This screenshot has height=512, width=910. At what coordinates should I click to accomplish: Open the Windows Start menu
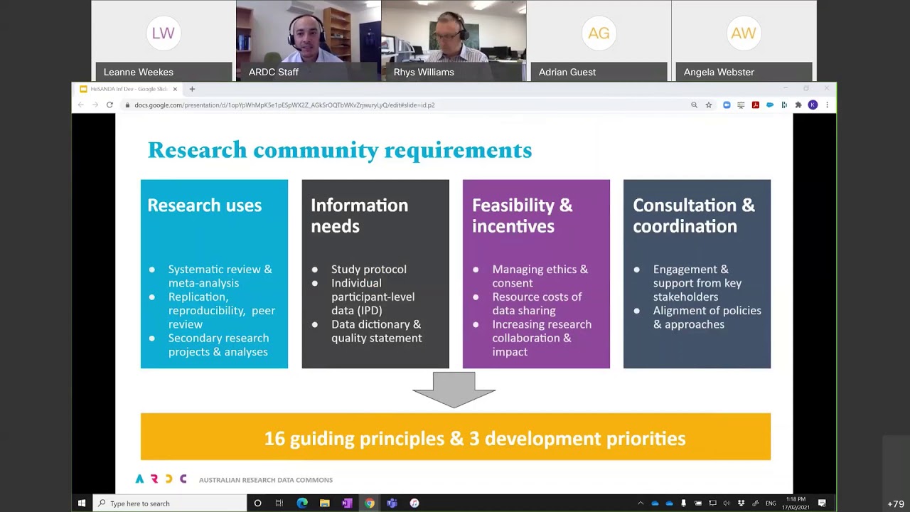pos(82,503)
